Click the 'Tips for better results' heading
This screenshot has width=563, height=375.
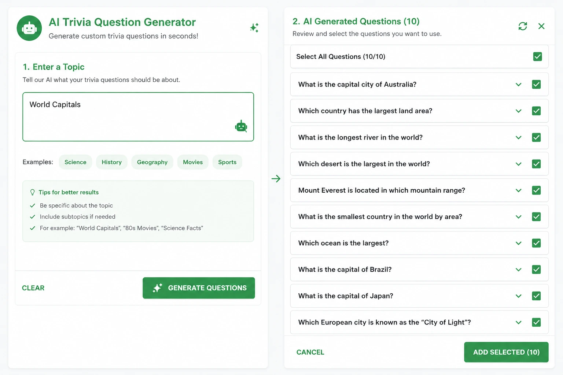[69, 192]
